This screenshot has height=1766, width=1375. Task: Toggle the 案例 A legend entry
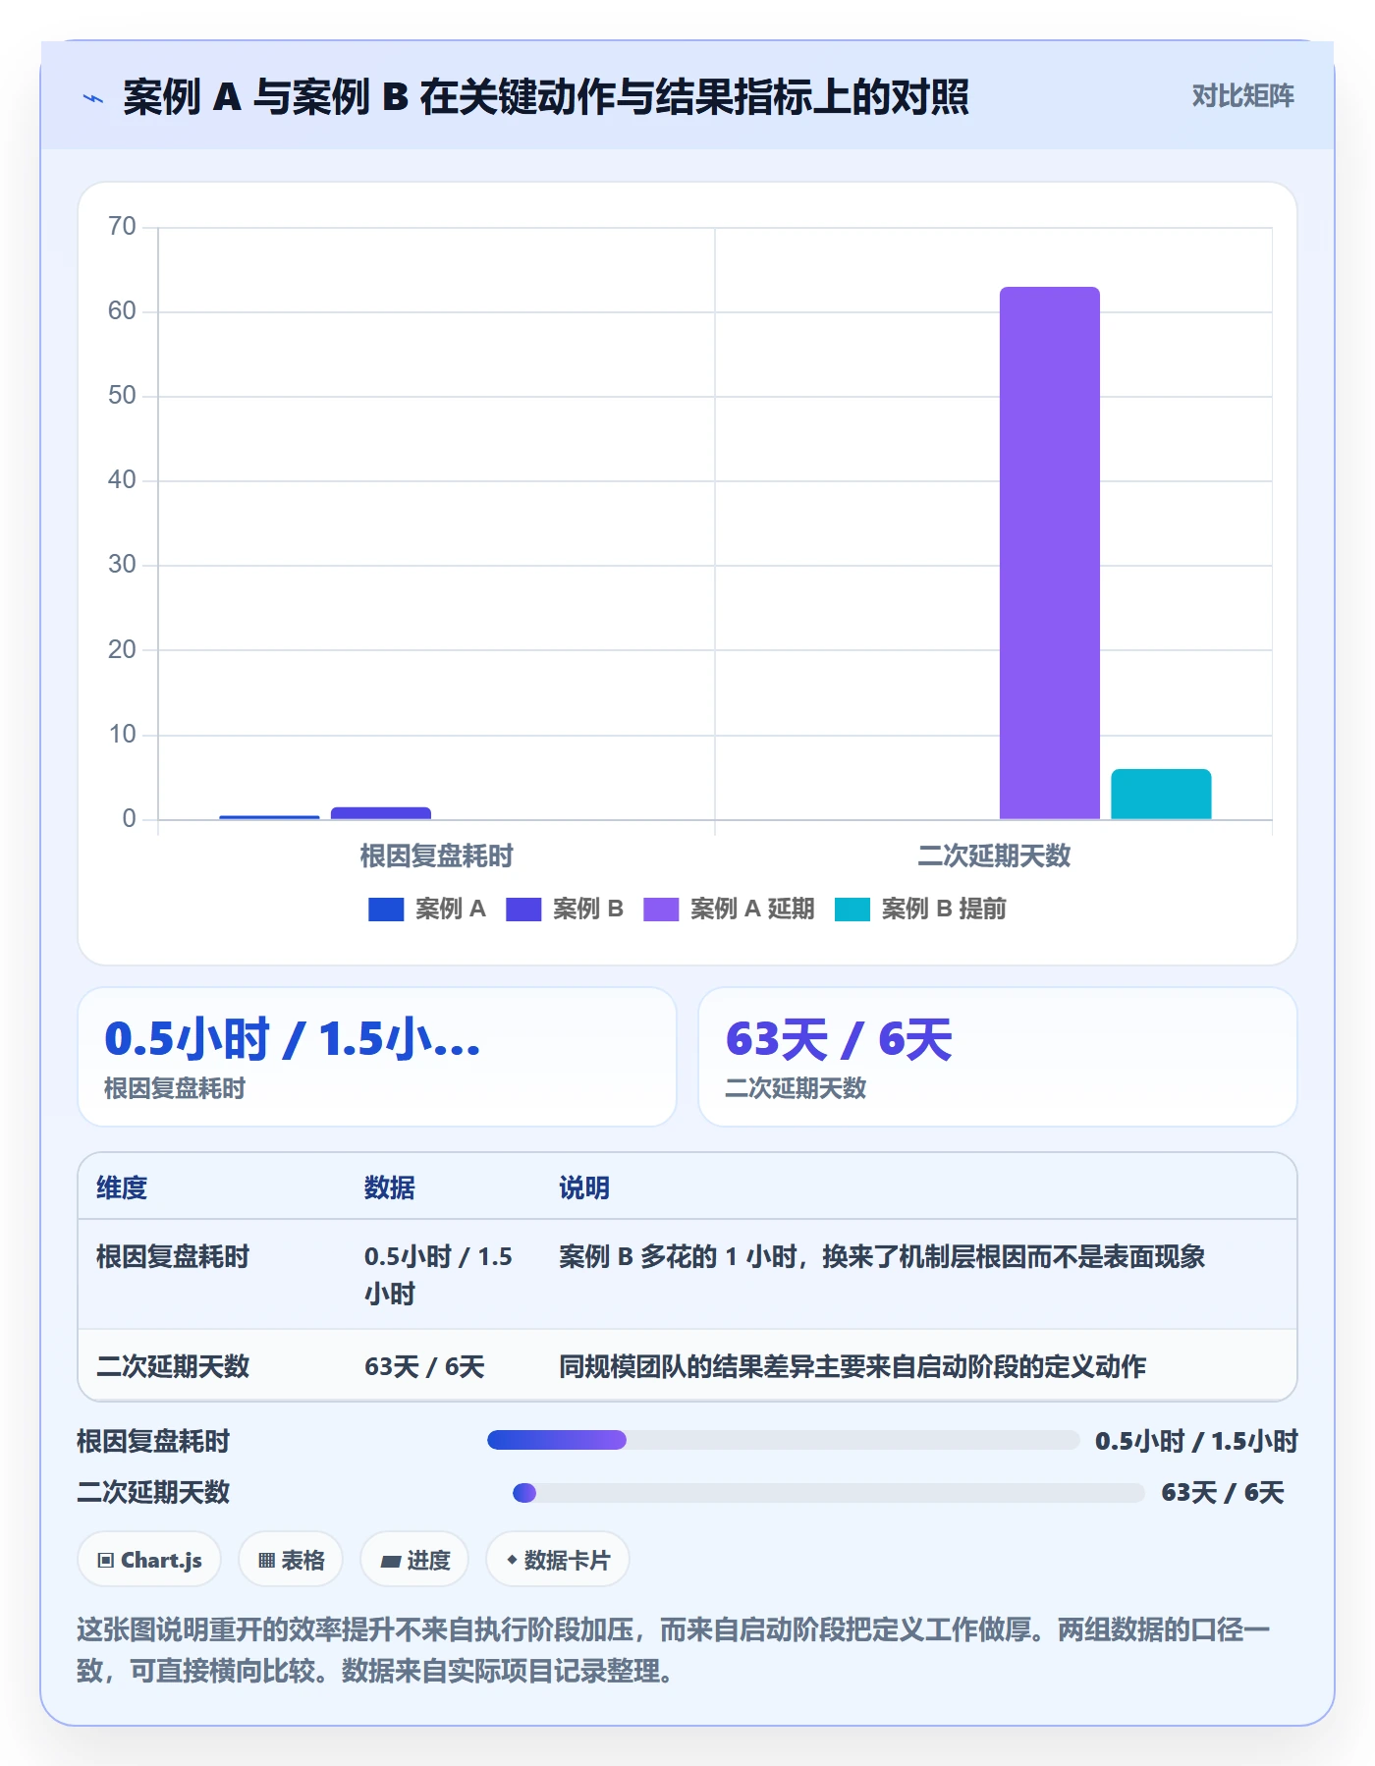click(x=427, y=909)
